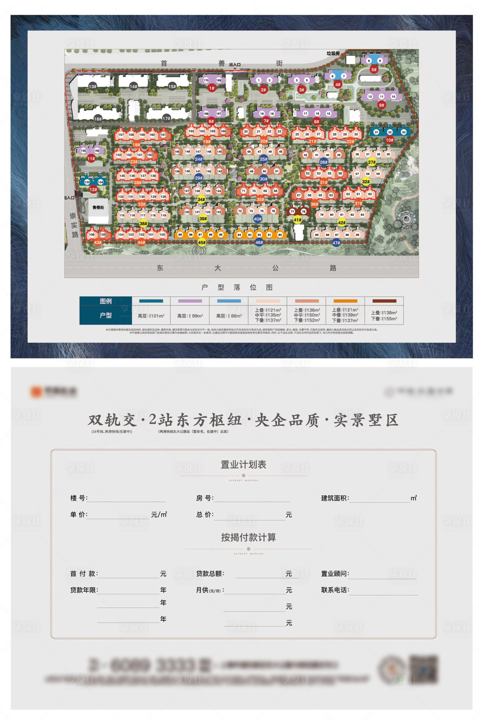Click the salmon legend swatch for 136m²
Viewport: 480px width, 720px height.
(307, 301)
